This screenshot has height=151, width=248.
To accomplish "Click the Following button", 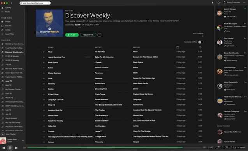I will (x=88, y=35).
